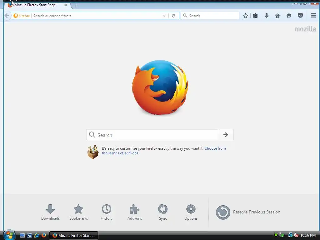Select the Mozilla Firefox Start Page tab
The width and height of the screenshot is (320, 240).
click(x=37, y=5)
